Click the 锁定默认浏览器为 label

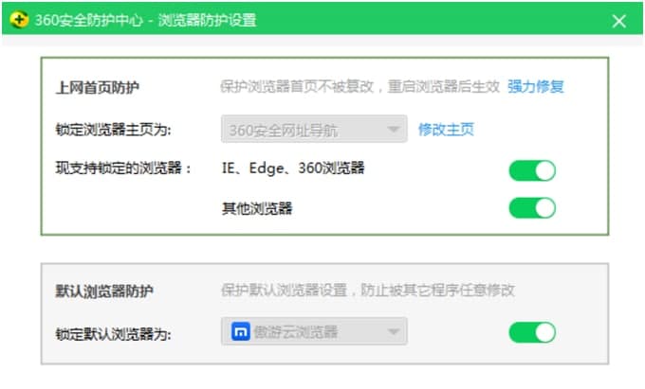pyautogui.click(x=114, y=333)
